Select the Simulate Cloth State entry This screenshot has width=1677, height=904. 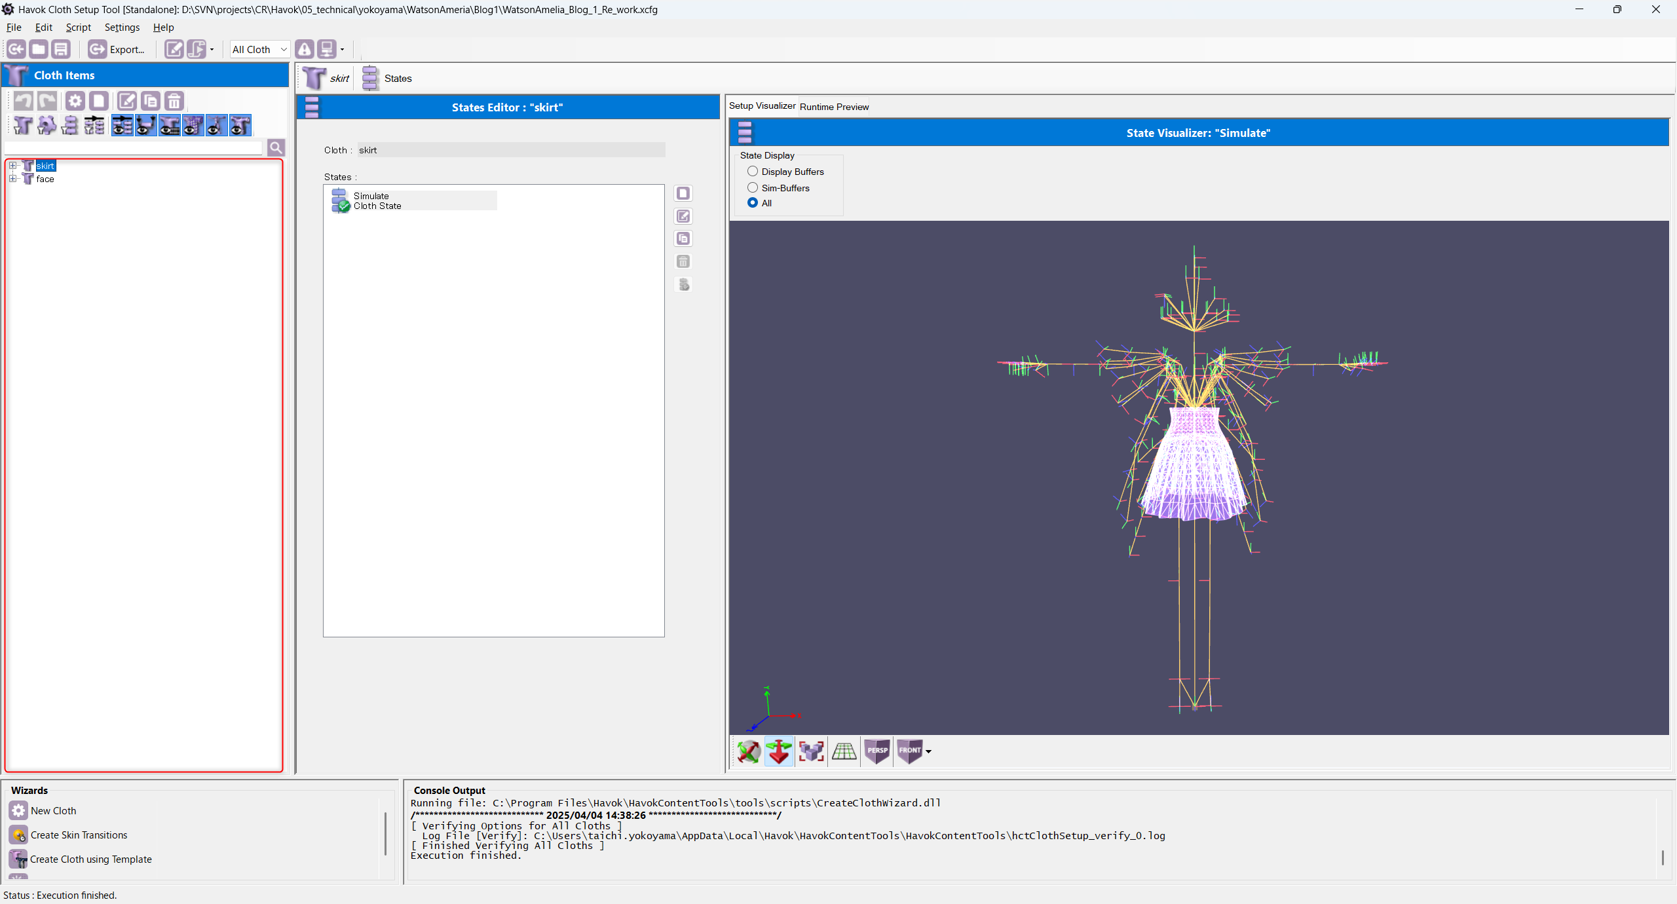(x=414, y=200)
